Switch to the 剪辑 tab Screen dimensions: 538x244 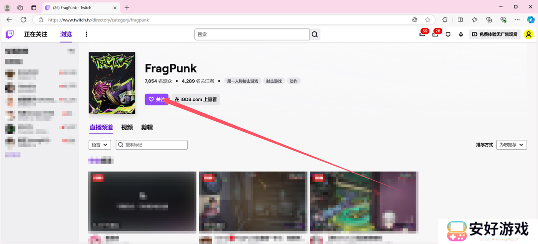click(147, 127)
